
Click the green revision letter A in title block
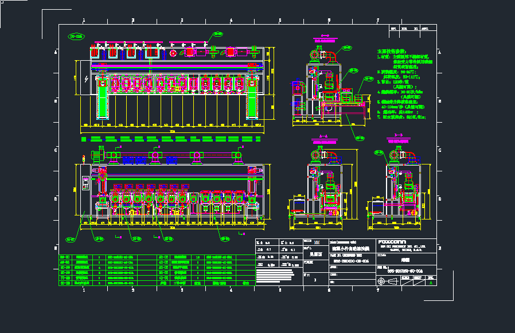tap(431, 281)
